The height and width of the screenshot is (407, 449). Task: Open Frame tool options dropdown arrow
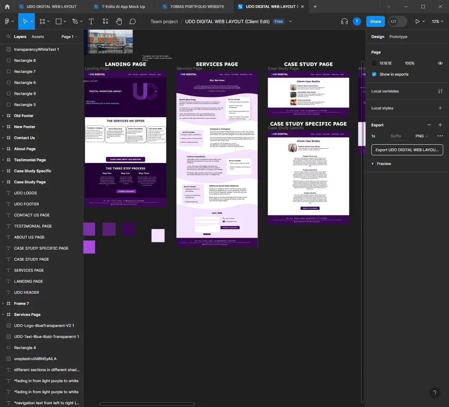(x=48, y=21)
